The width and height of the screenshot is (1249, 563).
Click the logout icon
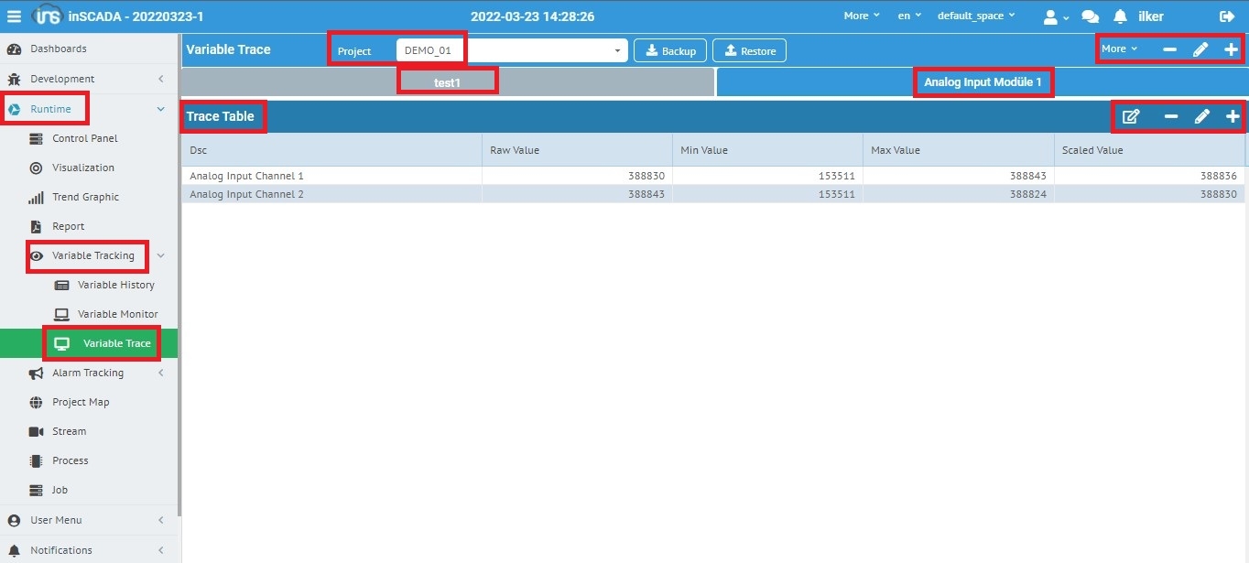click(x=1227, y=16)
